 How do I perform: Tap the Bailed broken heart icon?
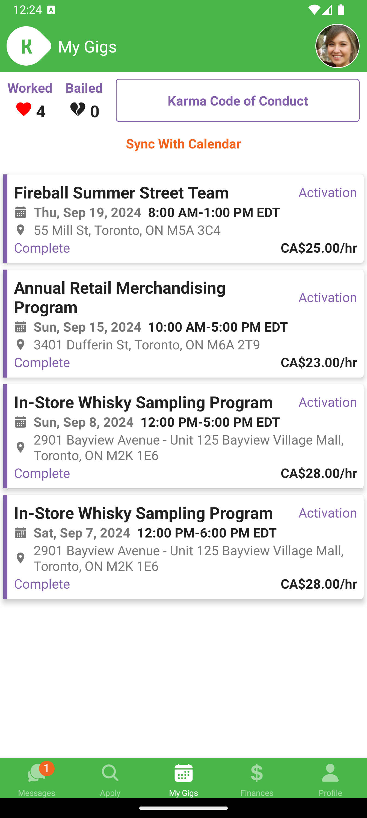(78, 110)
